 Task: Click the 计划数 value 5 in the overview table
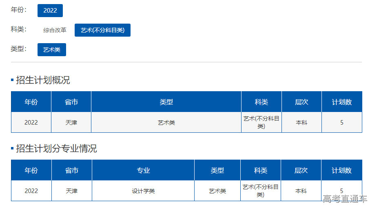click(342, 123)
